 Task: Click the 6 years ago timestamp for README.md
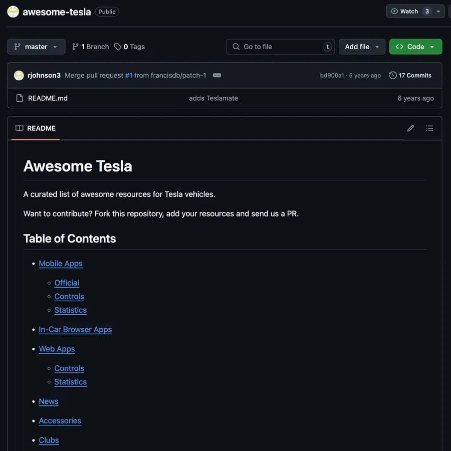point(415,98)
